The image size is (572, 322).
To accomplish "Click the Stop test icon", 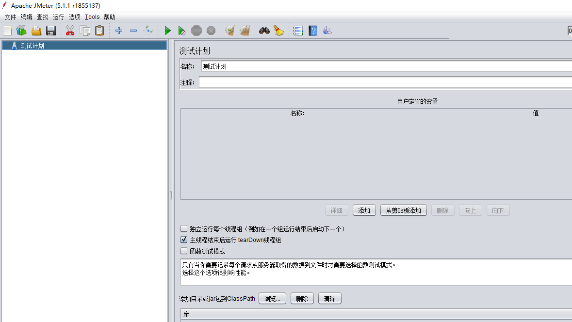I will 196,31.
